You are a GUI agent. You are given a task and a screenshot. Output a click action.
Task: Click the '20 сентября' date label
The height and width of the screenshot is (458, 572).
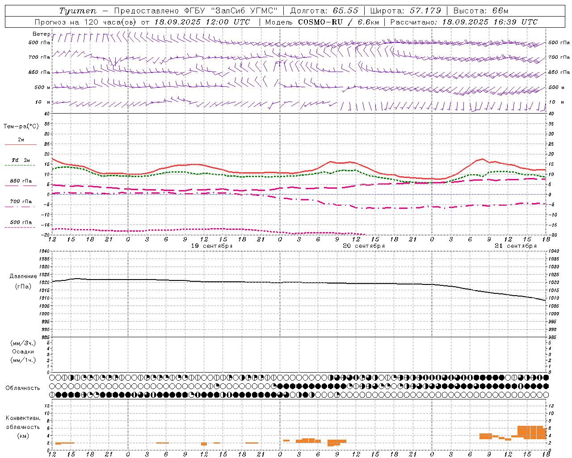(x=364, y=246)
